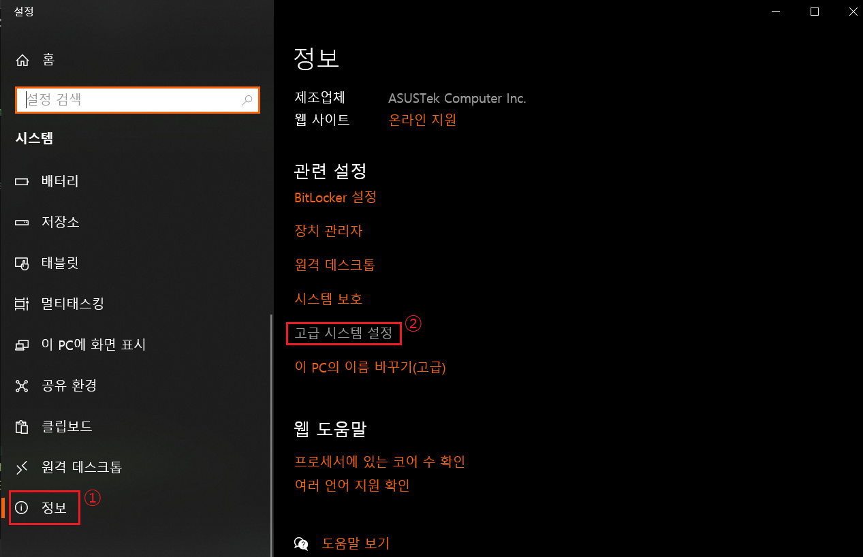Click 이 PC의 이름 바꾸기(고급) link
The height and width of the screenshot is (557, 863).
pyautogui.click(x=370, y=368)
